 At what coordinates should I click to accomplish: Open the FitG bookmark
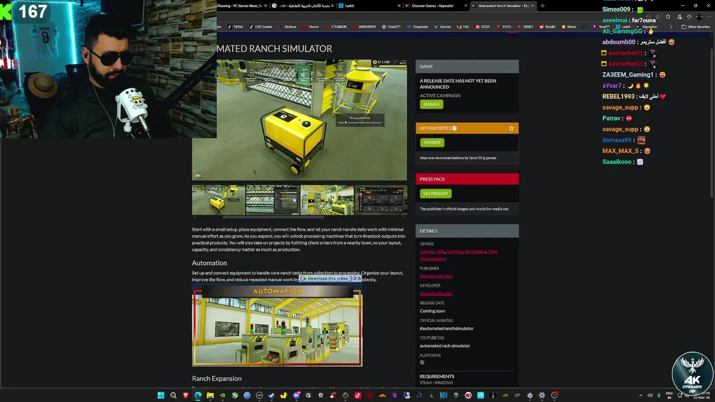[x=463, y=27]
